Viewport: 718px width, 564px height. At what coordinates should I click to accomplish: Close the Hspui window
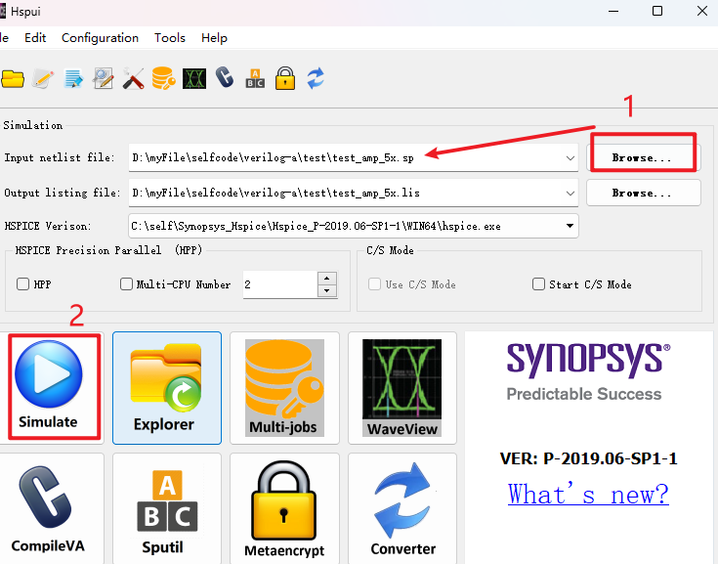click(x=701, y=11)
